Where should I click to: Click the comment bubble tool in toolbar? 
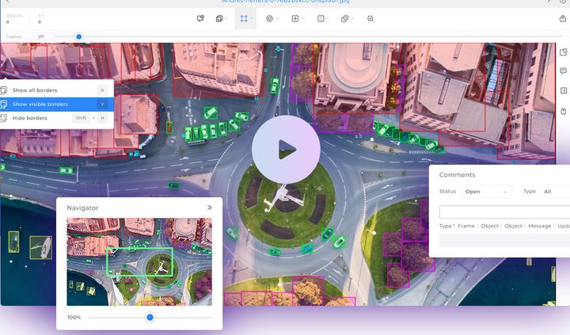click(x=200, y=18)
